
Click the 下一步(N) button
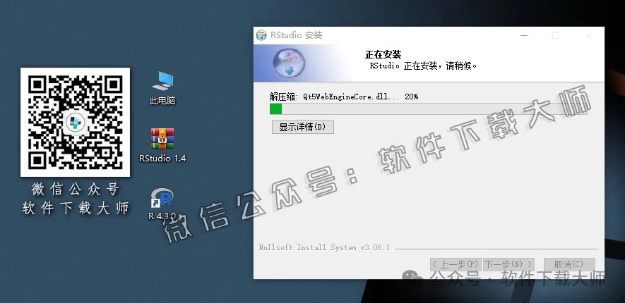pyautogui.click(x=508, y=264)
